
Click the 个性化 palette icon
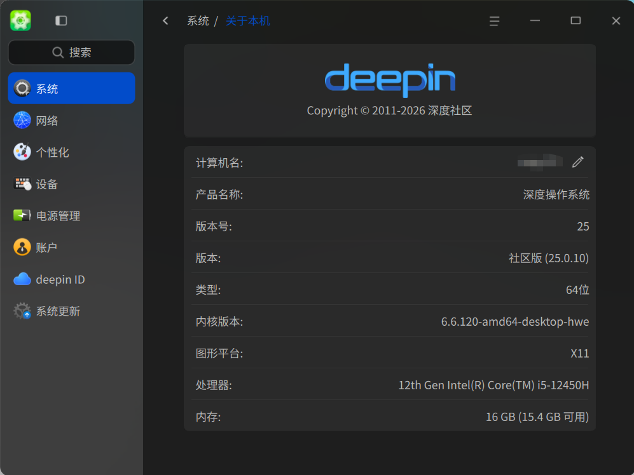22,152
